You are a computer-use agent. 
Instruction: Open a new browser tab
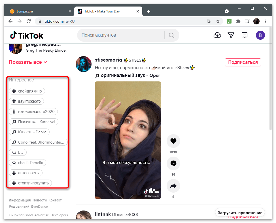[x=148, y=11]
